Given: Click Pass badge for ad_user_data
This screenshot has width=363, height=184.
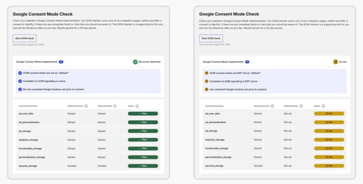Looking at the screenshot, I should tap(143, 114).
